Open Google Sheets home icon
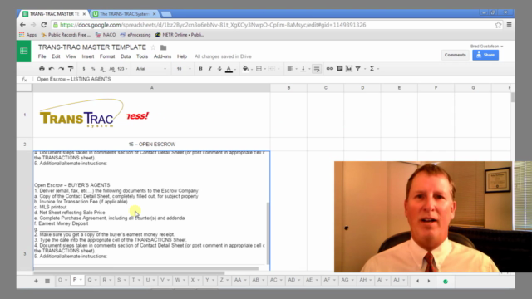Screen dimensions: 532x299 tap(24, 51)
